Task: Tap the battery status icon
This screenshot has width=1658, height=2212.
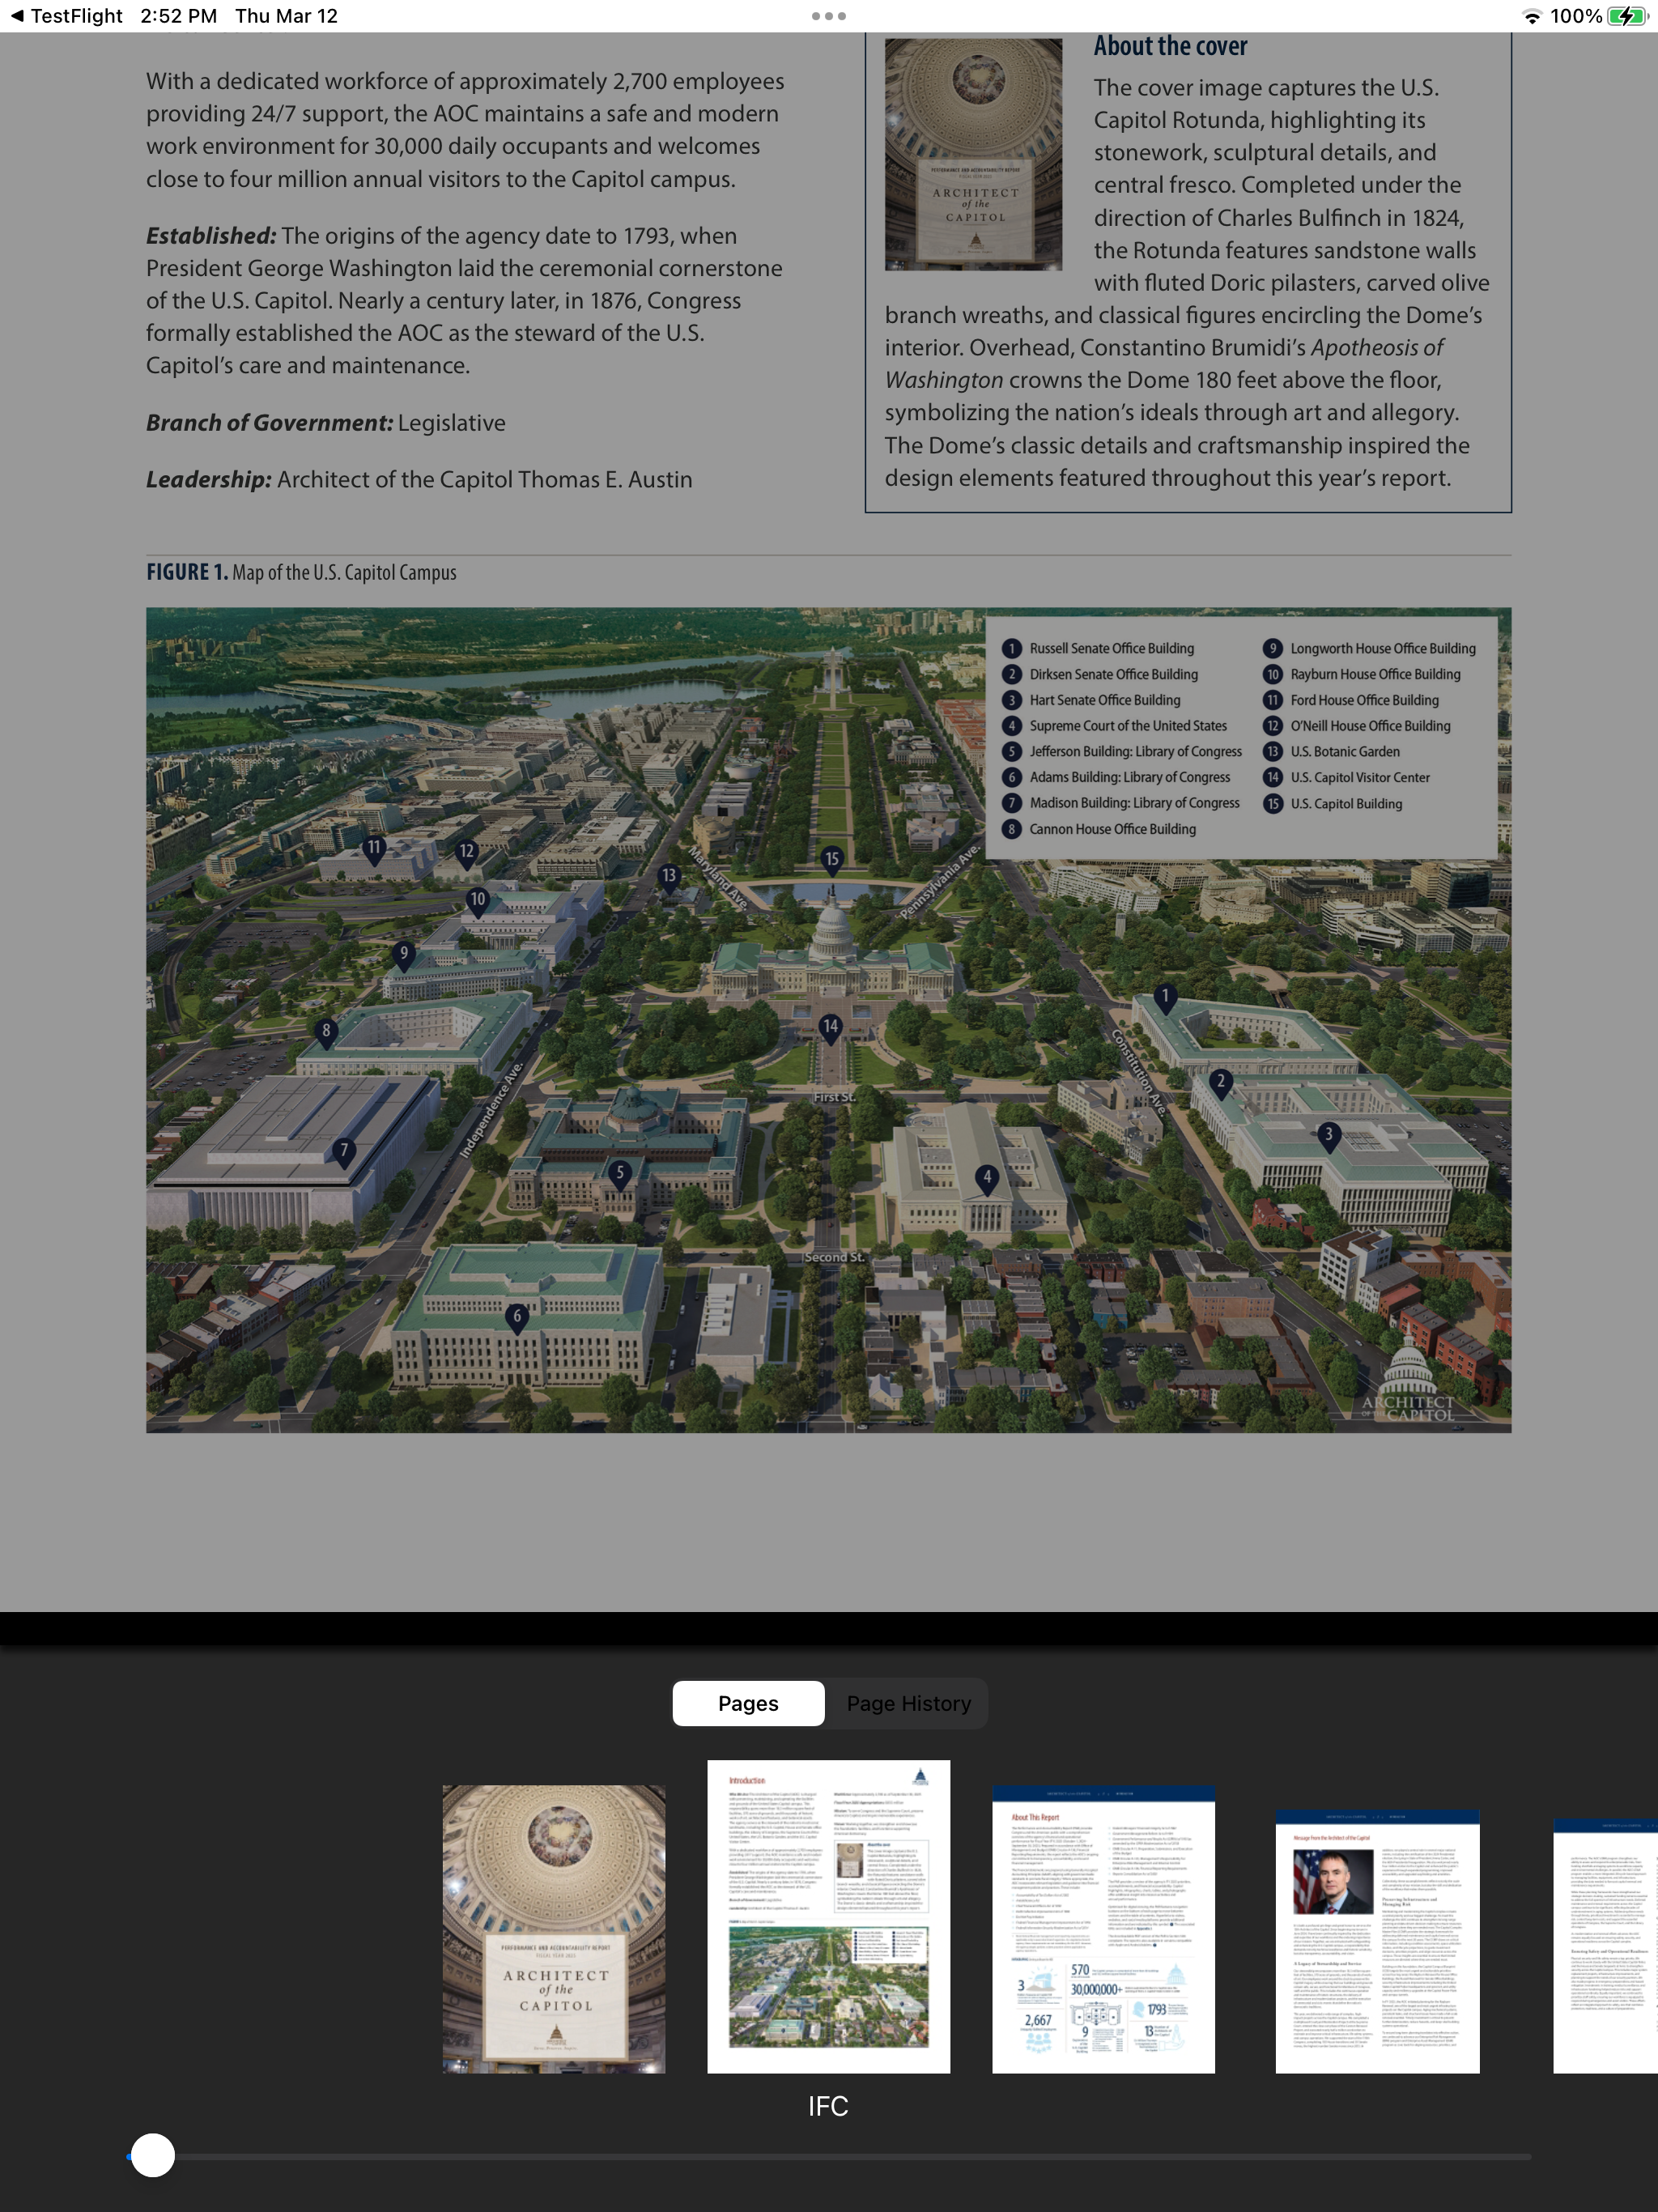Action: (1628, 16)
